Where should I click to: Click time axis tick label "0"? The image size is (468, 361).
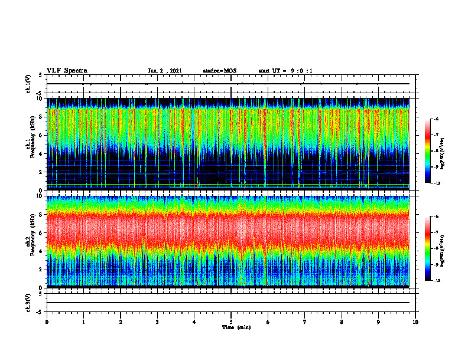(x=47, y=322)
